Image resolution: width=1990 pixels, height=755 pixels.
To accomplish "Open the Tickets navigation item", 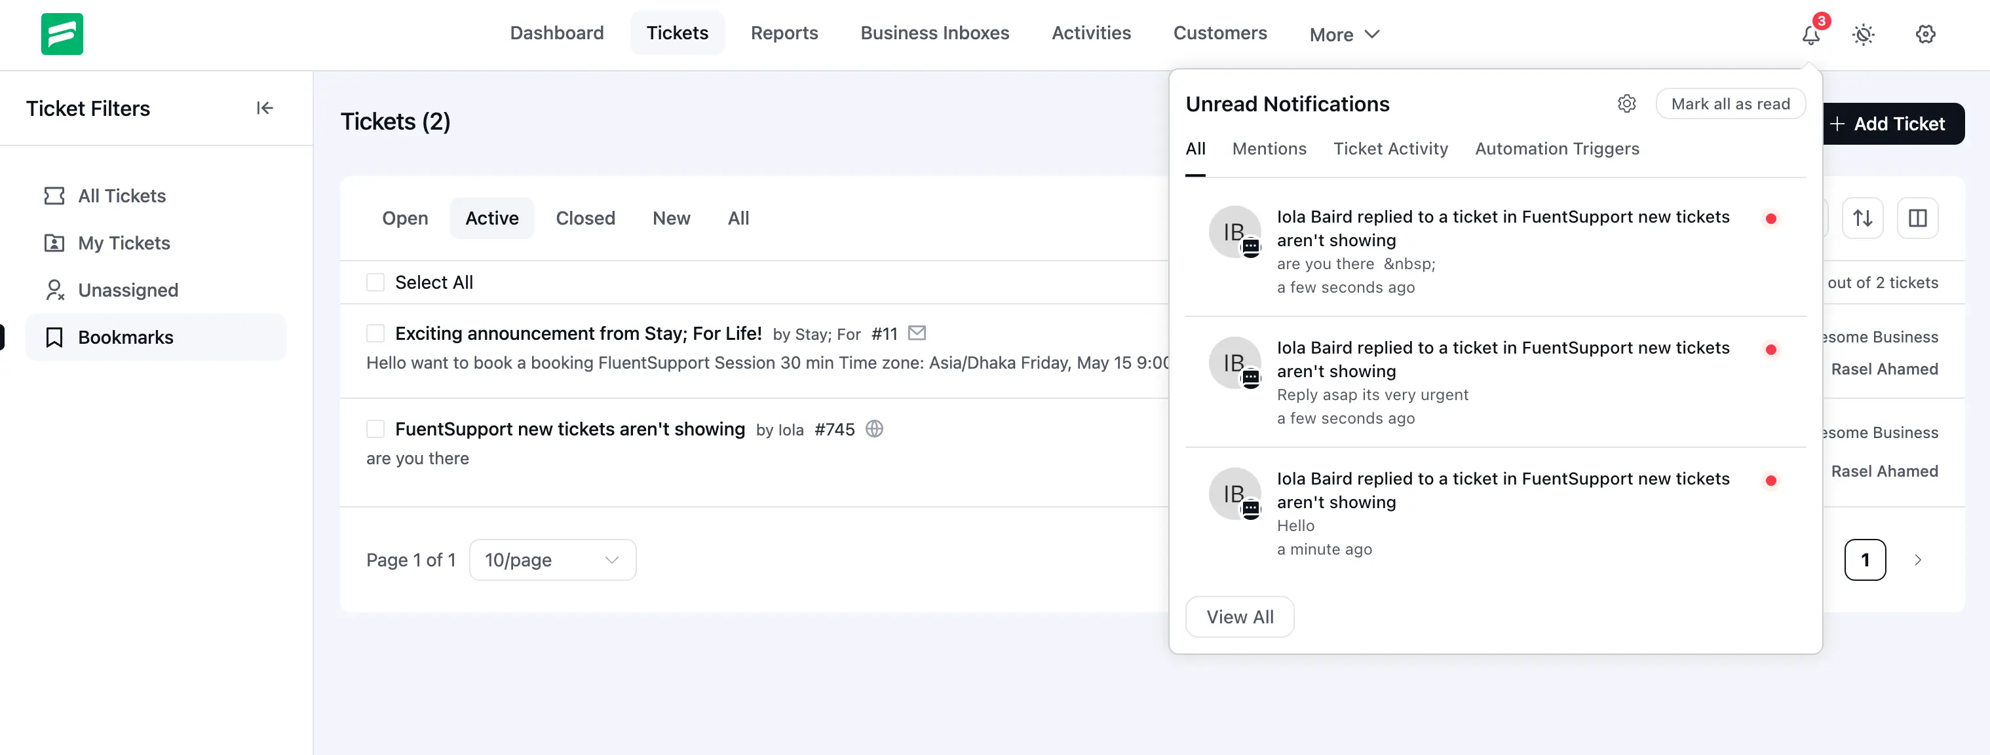I will (677, 33).
